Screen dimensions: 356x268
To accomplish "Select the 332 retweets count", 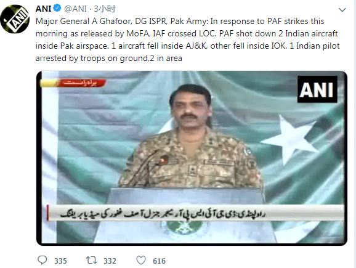I will coord(110,261).
